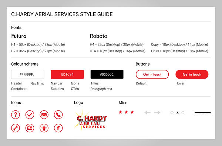Click the Hover button caption
The image size is (222, 146).
click(180, 83)
